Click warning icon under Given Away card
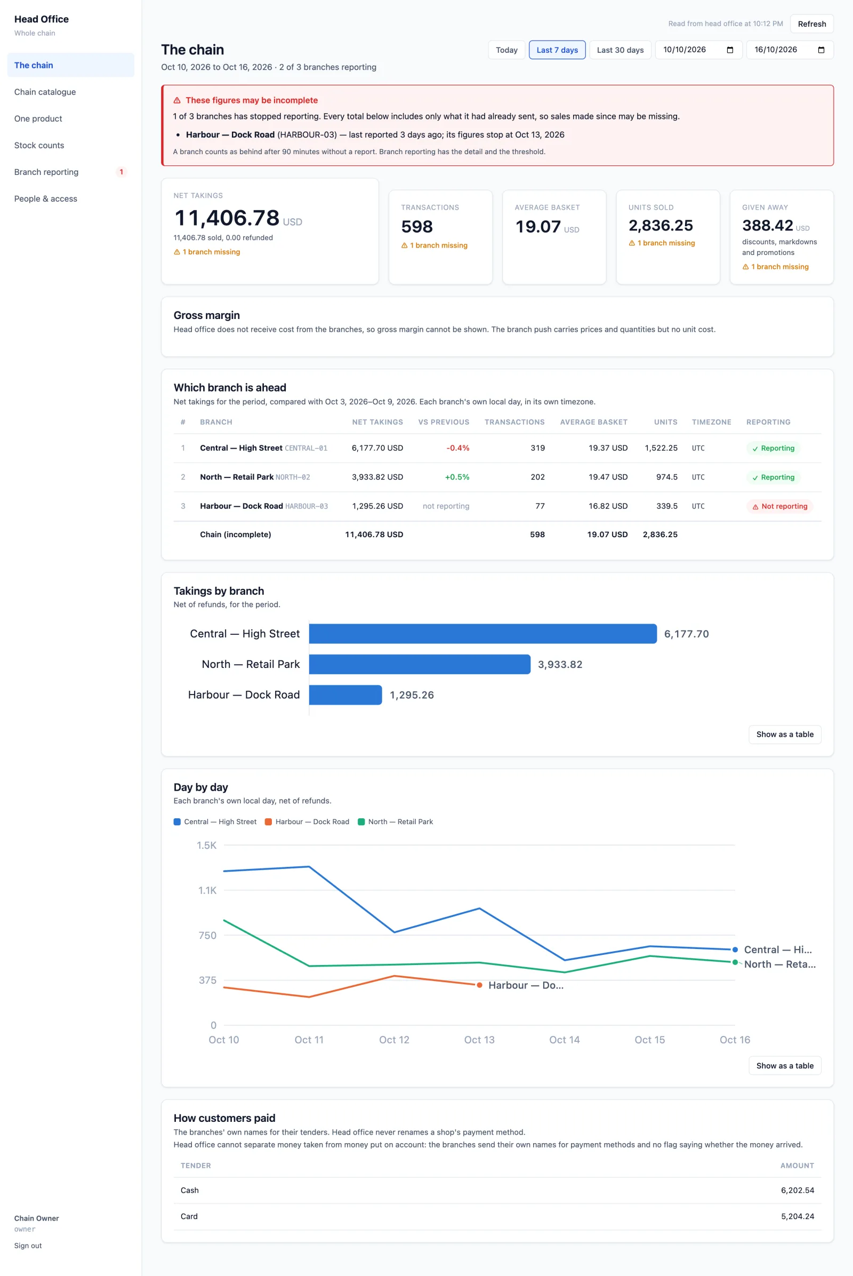This screenshot has width=853, height=1276. [x=745, y=267]
